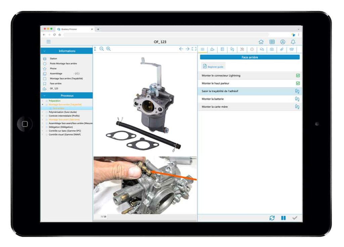Toggle the Monter le haut parleur checkbox

point(298,83)
